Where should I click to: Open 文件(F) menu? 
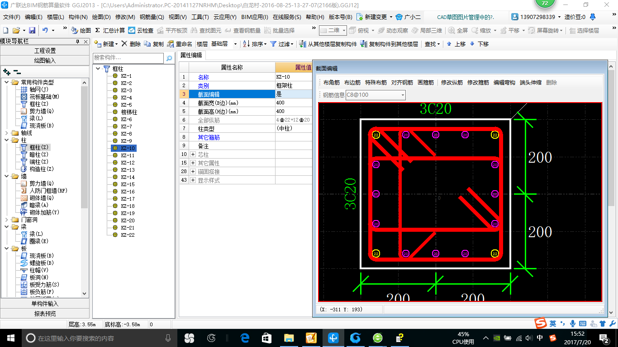pos(12,17)
